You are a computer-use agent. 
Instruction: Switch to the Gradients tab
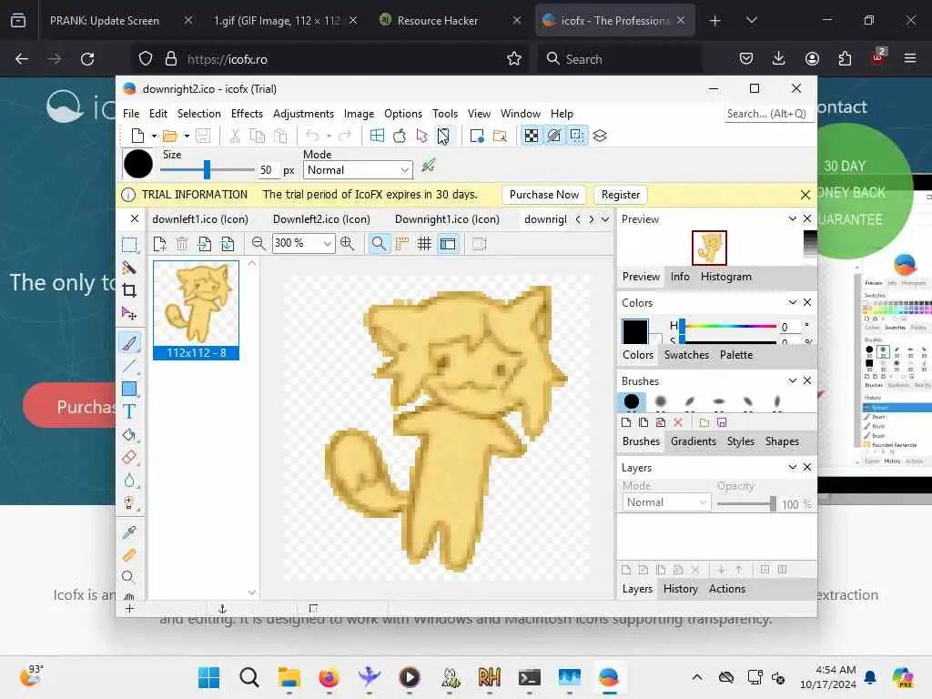693,441
